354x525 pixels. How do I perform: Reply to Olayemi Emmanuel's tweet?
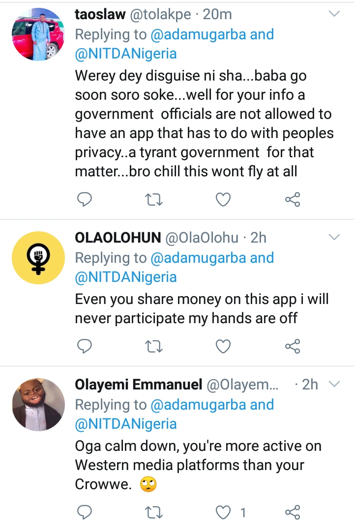tap(85, 513)
